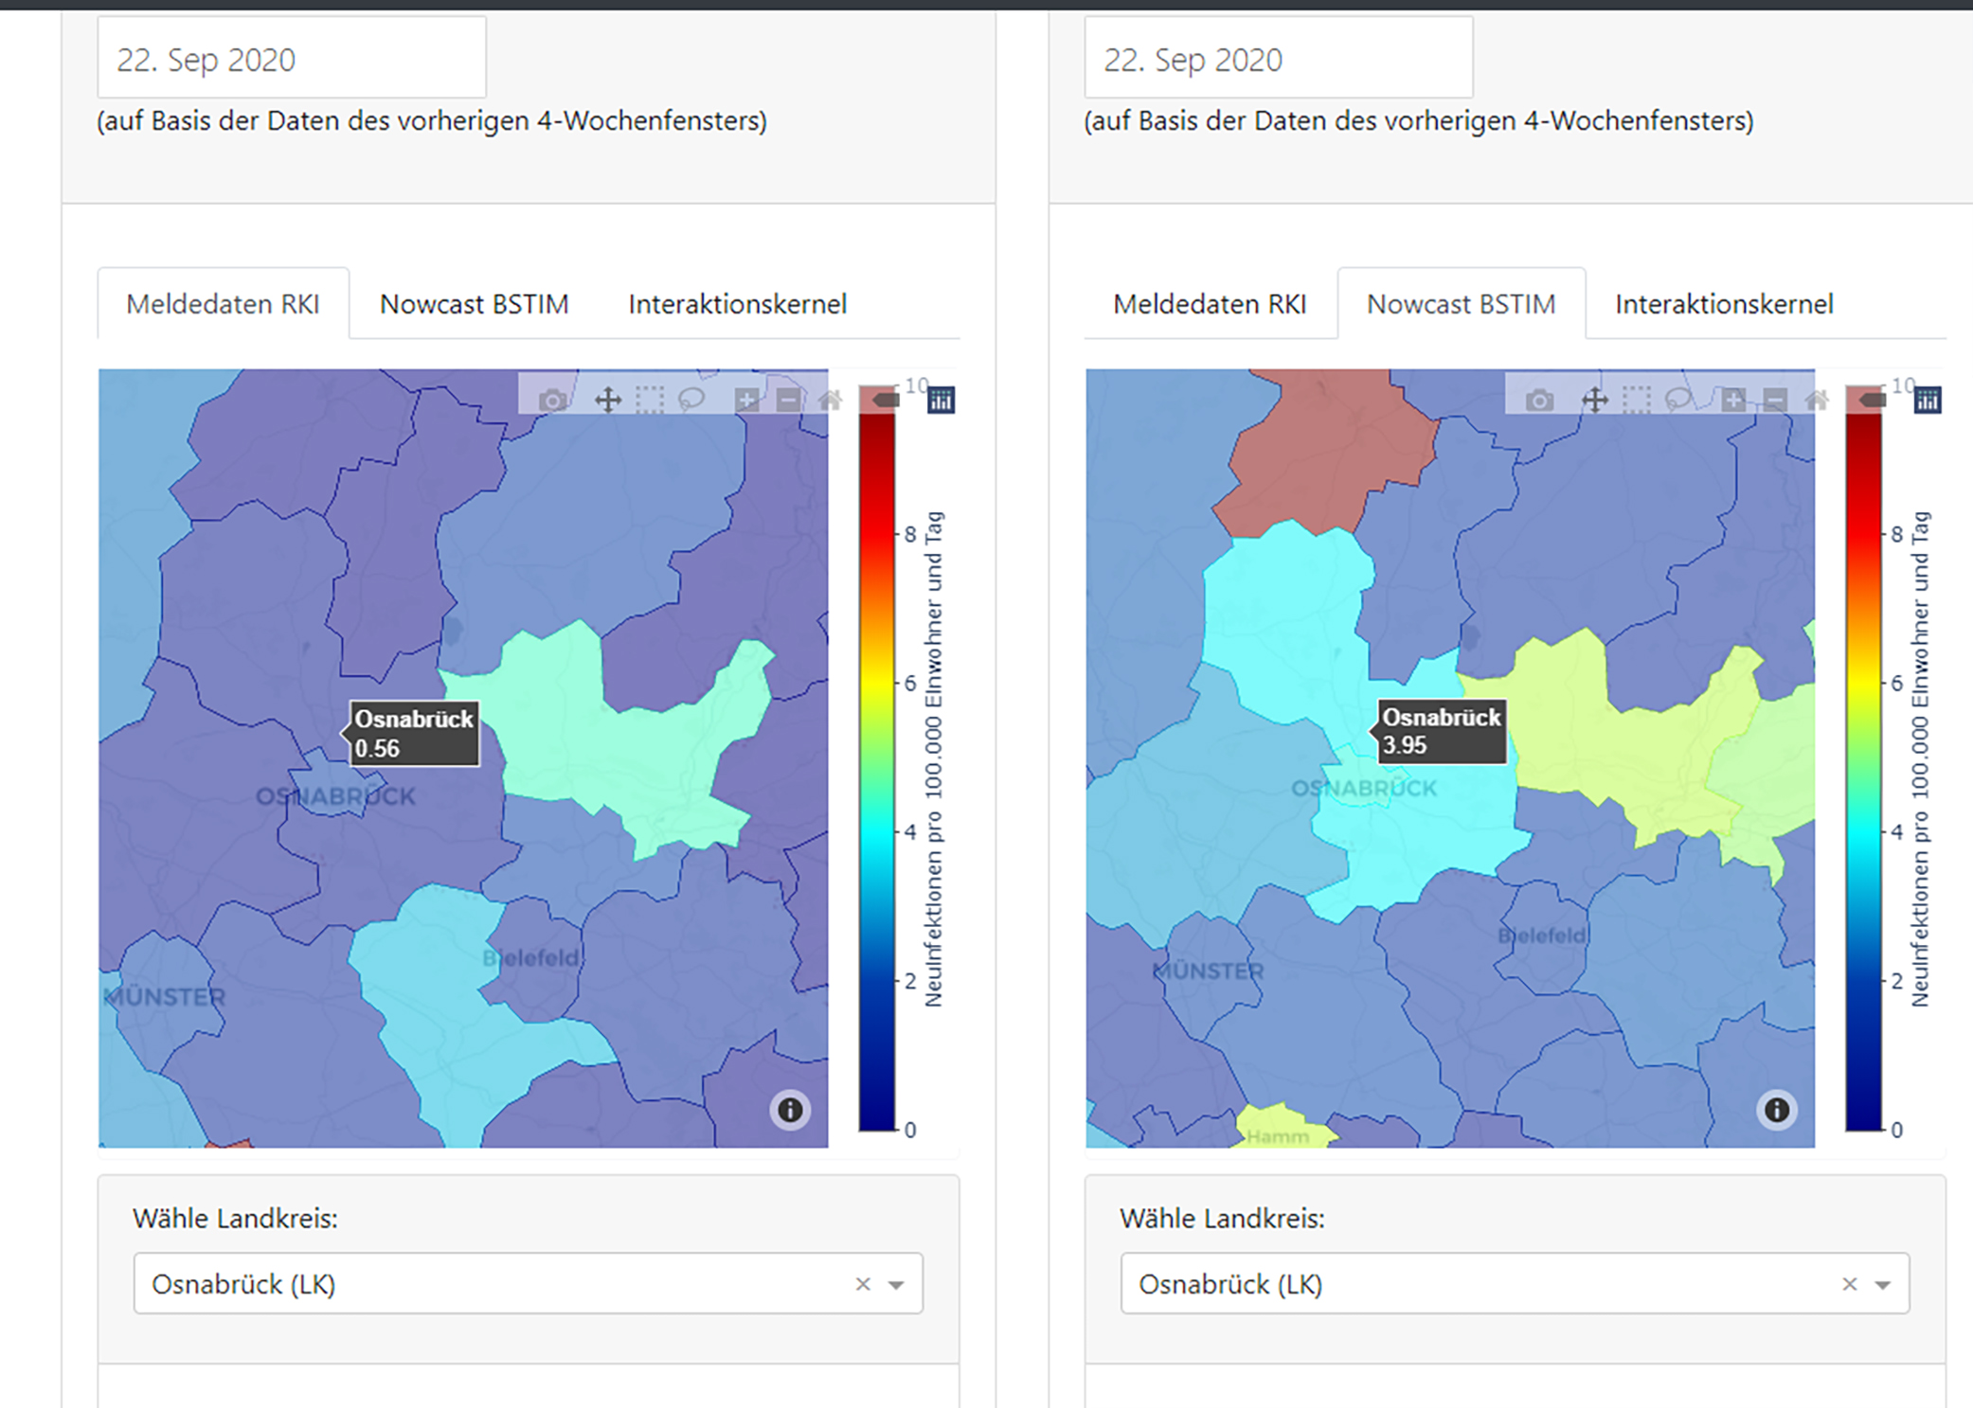This screenshot has height=1408, width=1973.
Task: Click left color scale bar
Action: tap(877, 757)
